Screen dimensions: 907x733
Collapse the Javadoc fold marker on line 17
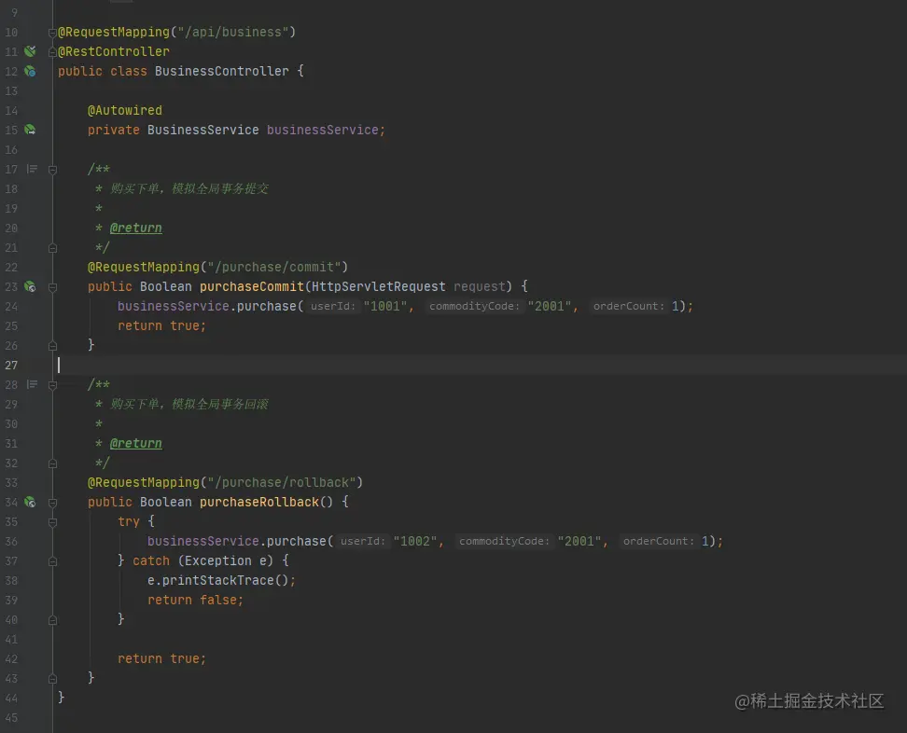[52, 170]
